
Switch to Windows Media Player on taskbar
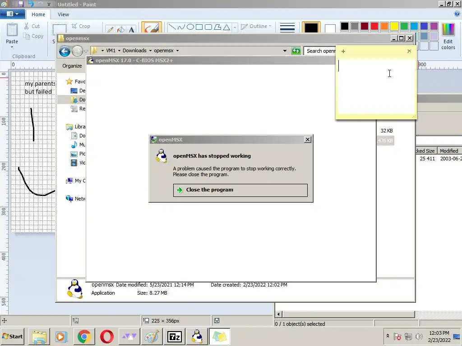[61, 337]
